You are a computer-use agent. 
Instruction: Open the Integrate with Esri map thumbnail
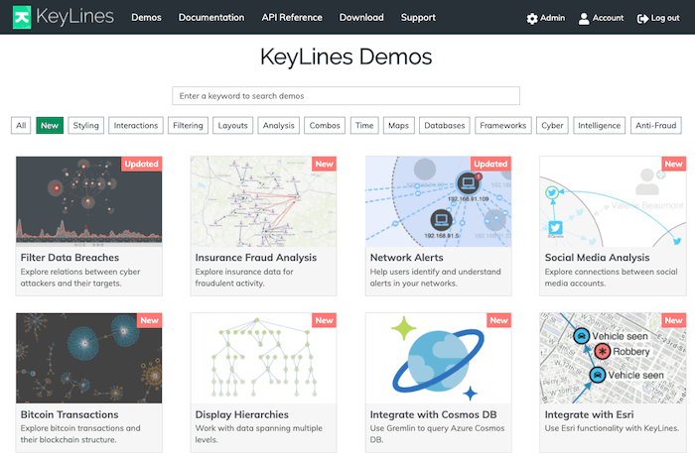pos(613,358)
